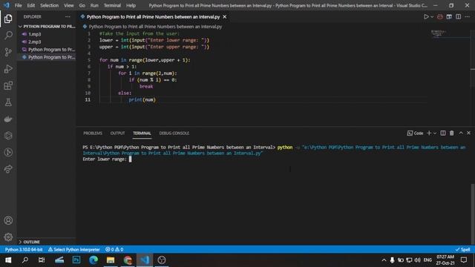Viewport: 475px width, 267px height.
Task: Open errors and warnings count in status bar
Action: (114, 249)
